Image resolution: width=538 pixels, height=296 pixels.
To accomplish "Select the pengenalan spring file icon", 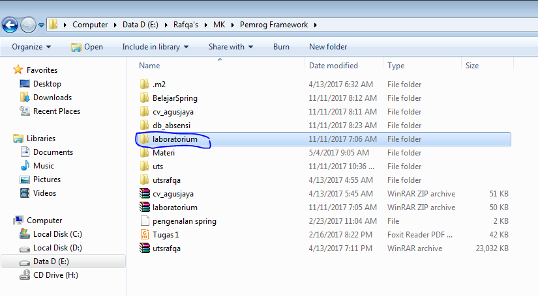I will 145,221.
